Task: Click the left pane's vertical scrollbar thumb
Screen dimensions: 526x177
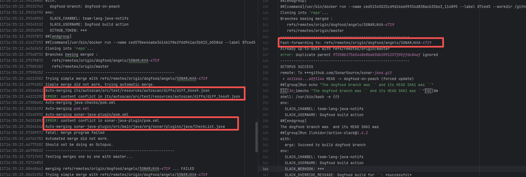Action: click(256, 137)
